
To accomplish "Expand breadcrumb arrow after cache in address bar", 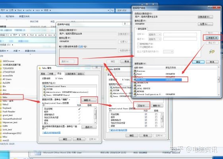I will (x=33, y=10).
